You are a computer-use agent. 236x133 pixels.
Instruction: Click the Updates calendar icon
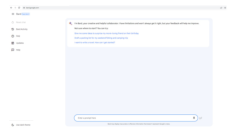pos(13,43)
